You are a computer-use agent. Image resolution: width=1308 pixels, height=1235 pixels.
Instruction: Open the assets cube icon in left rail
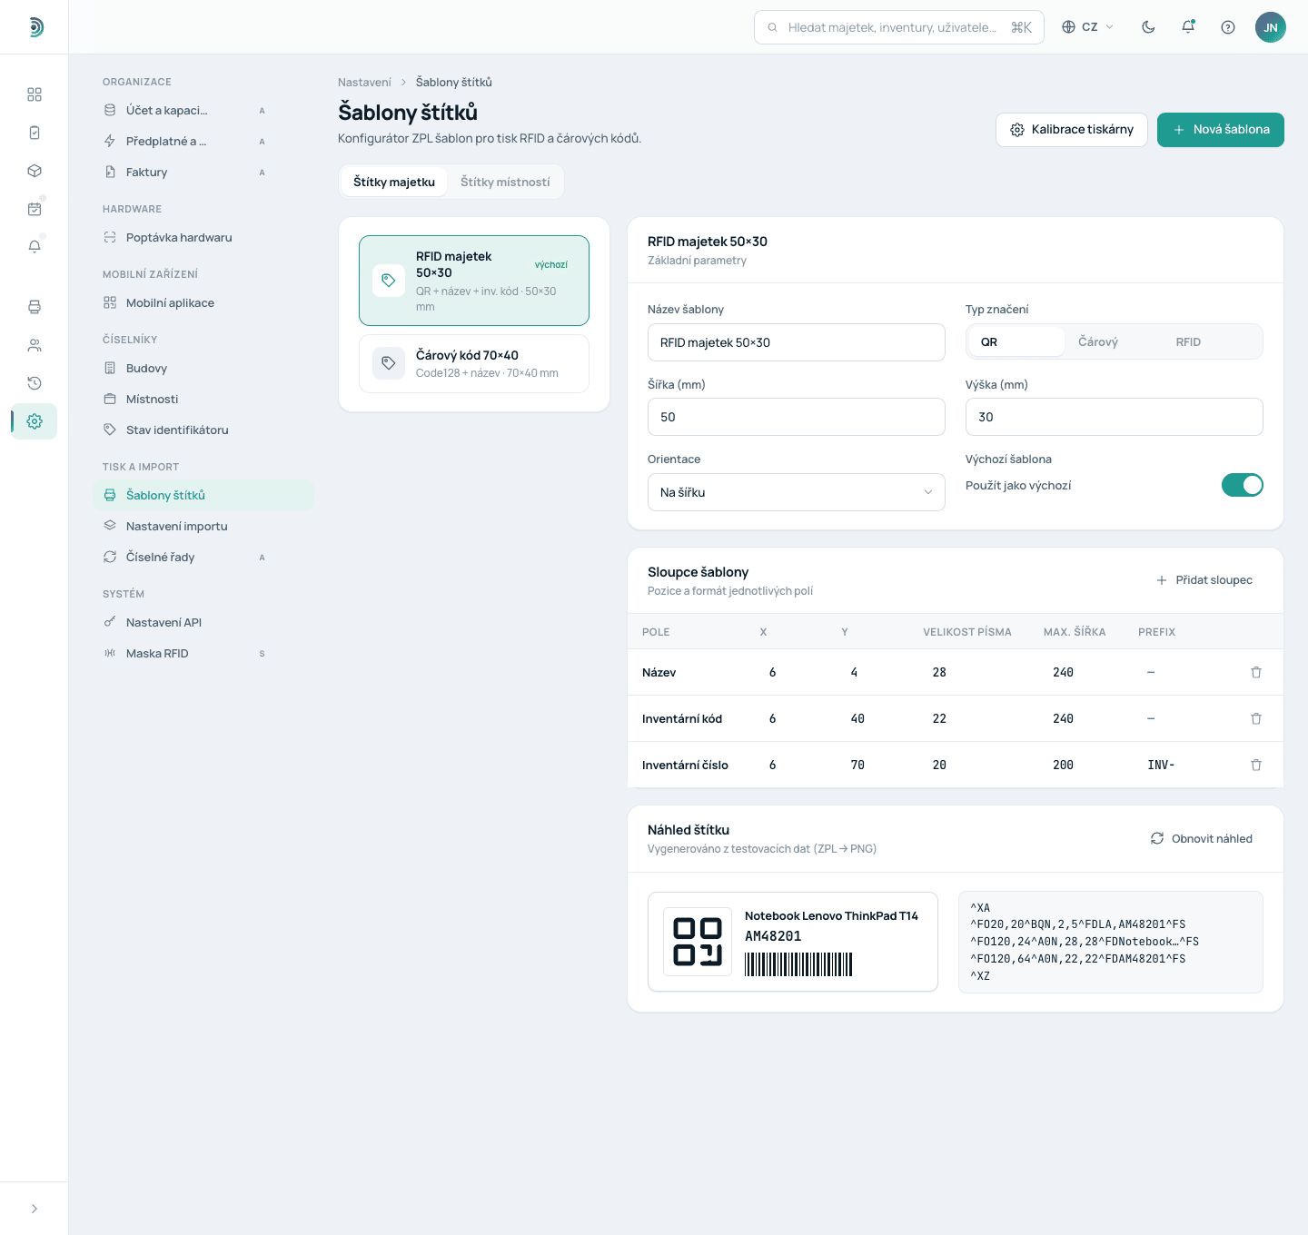tap(35, 171)
